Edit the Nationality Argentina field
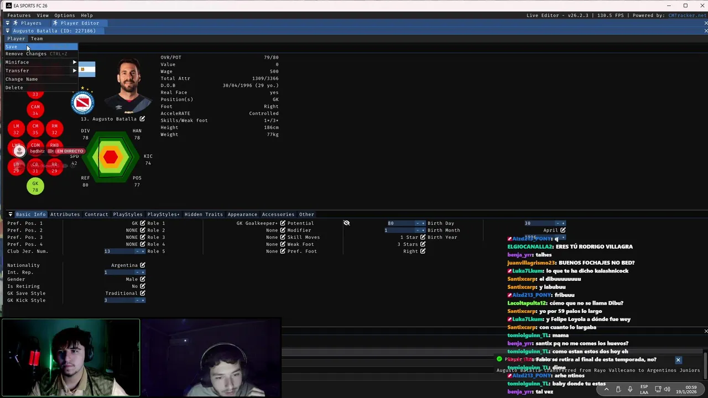 pyautogui.click(x=142, y=265)
